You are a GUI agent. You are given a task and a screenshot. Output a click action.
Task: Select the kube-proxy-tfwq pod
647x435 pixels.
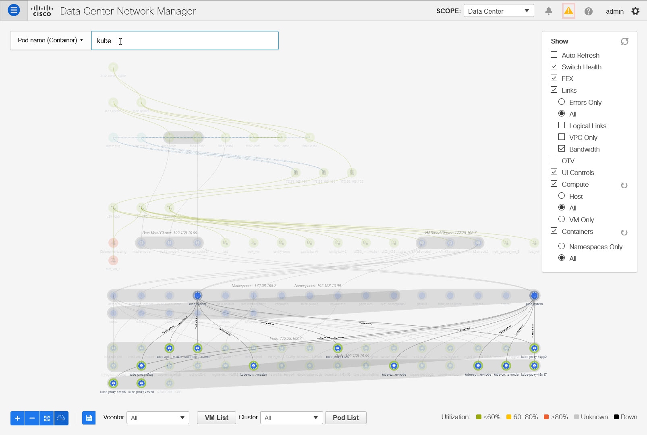point(141,366)
